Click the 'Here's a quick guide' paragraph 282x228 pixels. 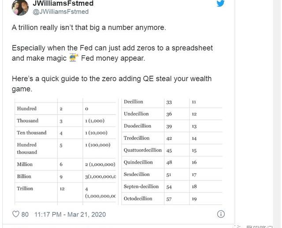pyautogui.click(x=111, y=84)
